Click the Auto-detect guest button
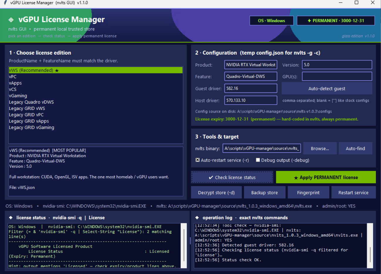The image size is (381, 274). click(327, 89)
